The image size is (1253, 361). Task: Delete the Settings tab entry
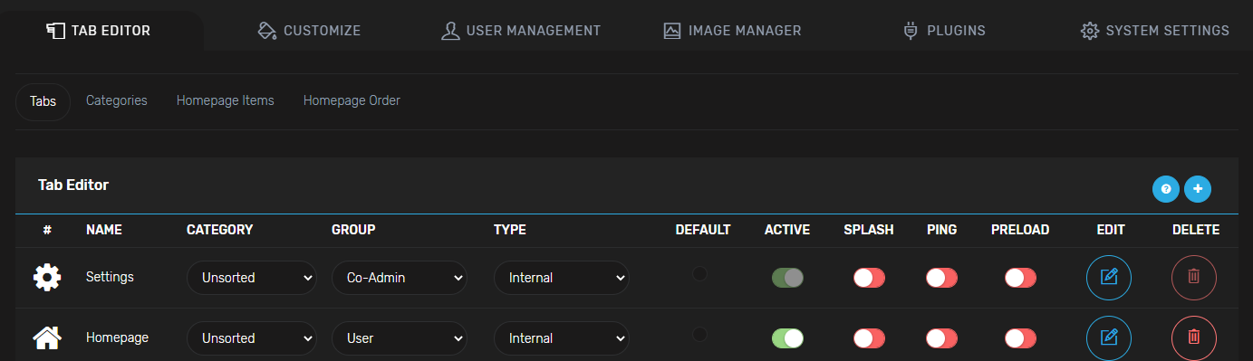(1194, 278)
